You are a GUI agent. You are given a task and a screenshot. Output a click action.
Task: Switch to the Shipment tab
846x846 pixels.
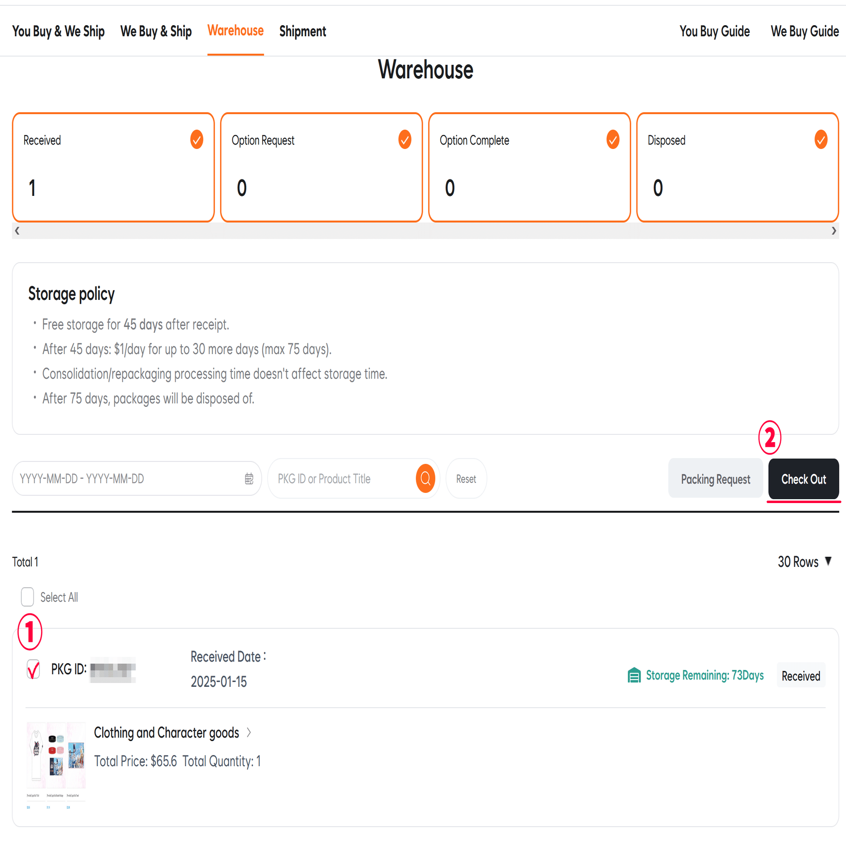click(302, 31)
